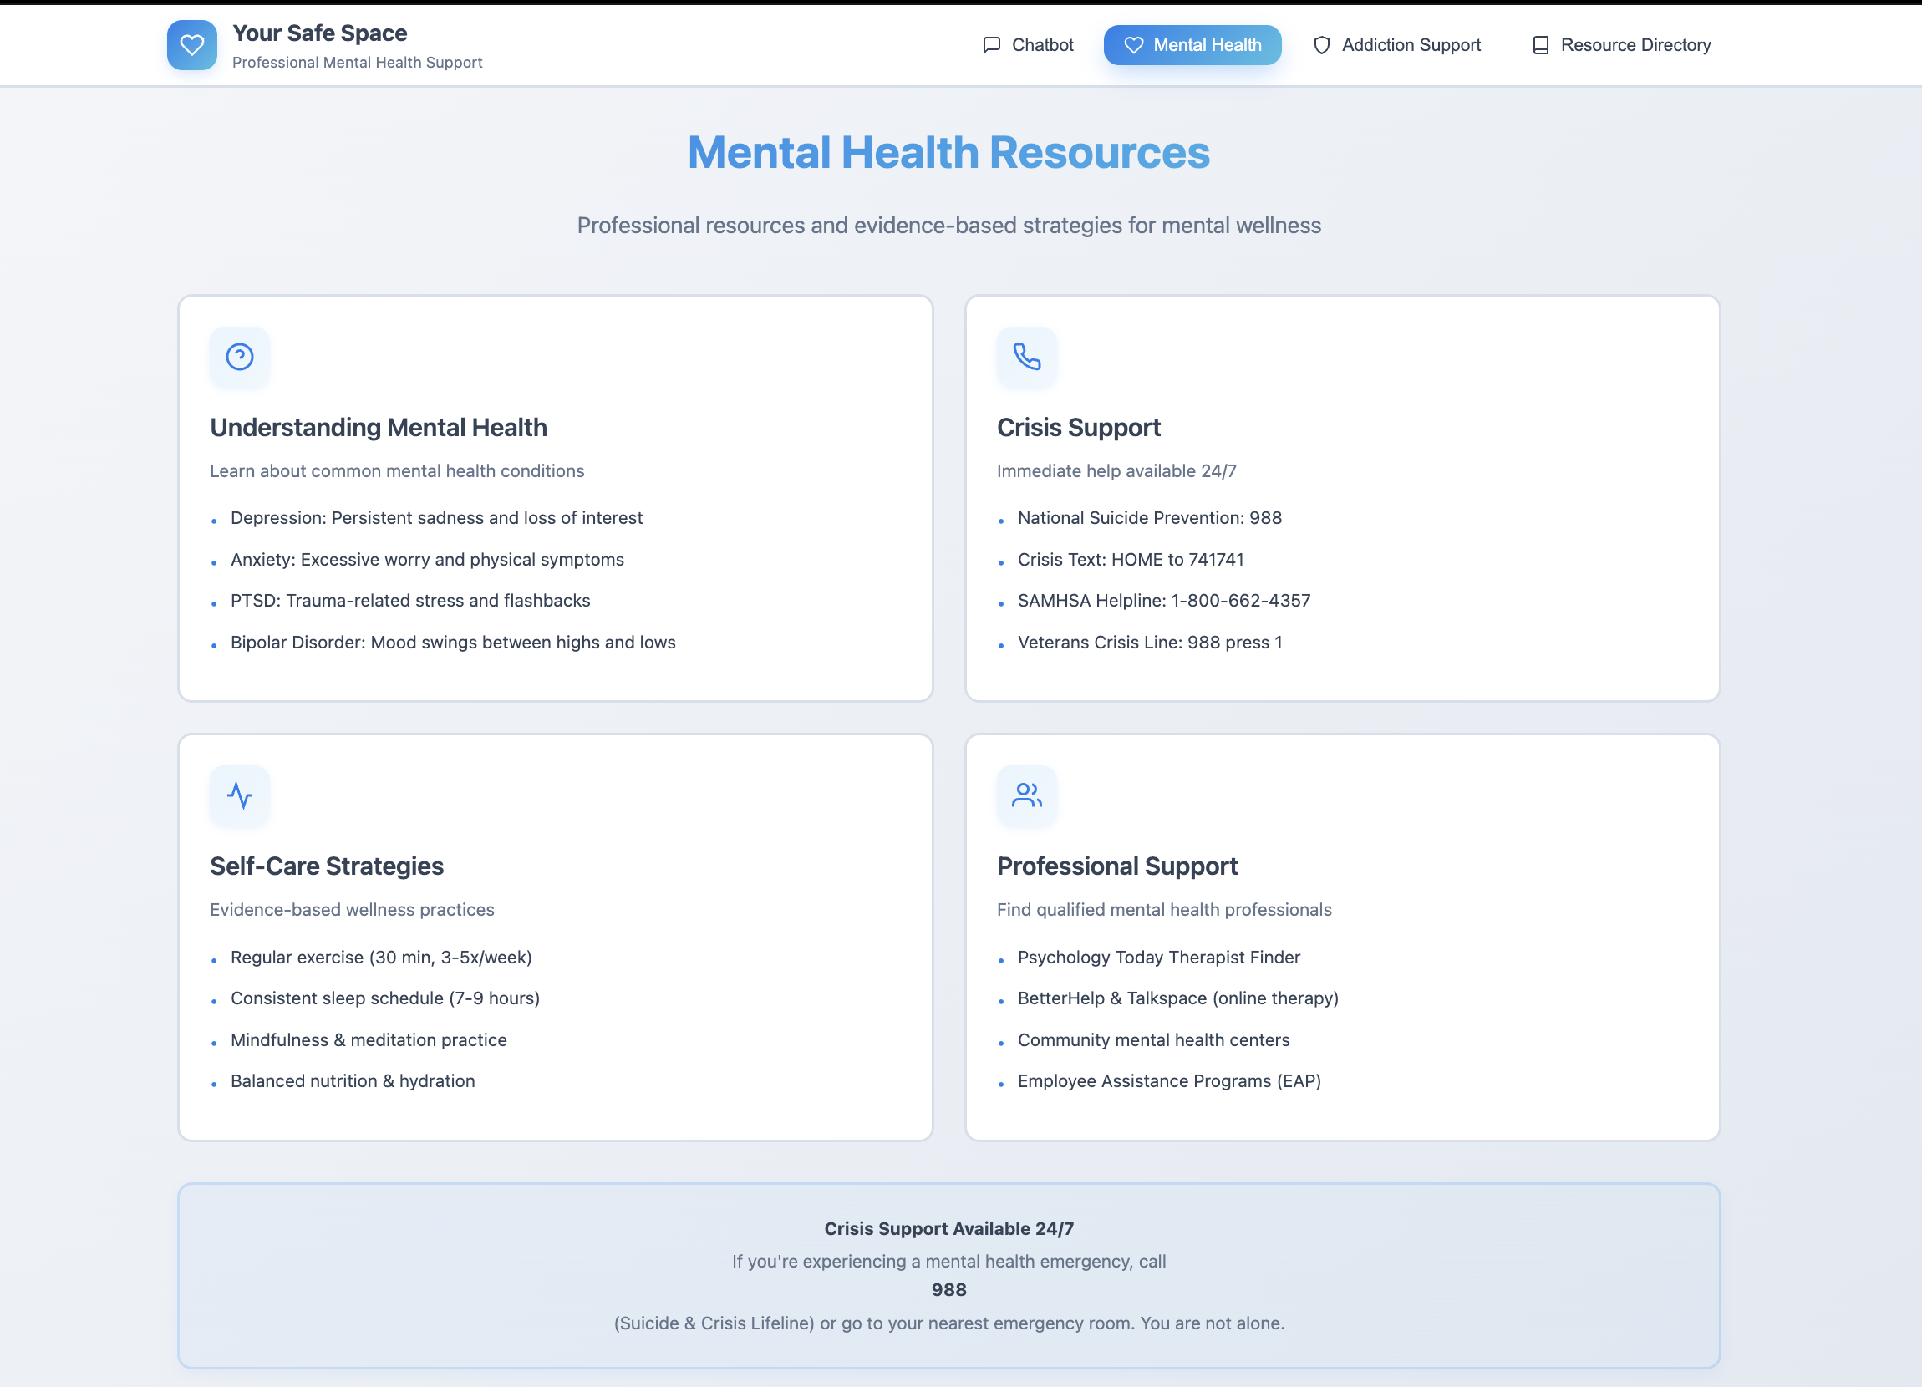The height and width of the screenshot is (1387, 1922).
Task: Select the Veterans Crisis Line entry
Action: point(1149,643)
